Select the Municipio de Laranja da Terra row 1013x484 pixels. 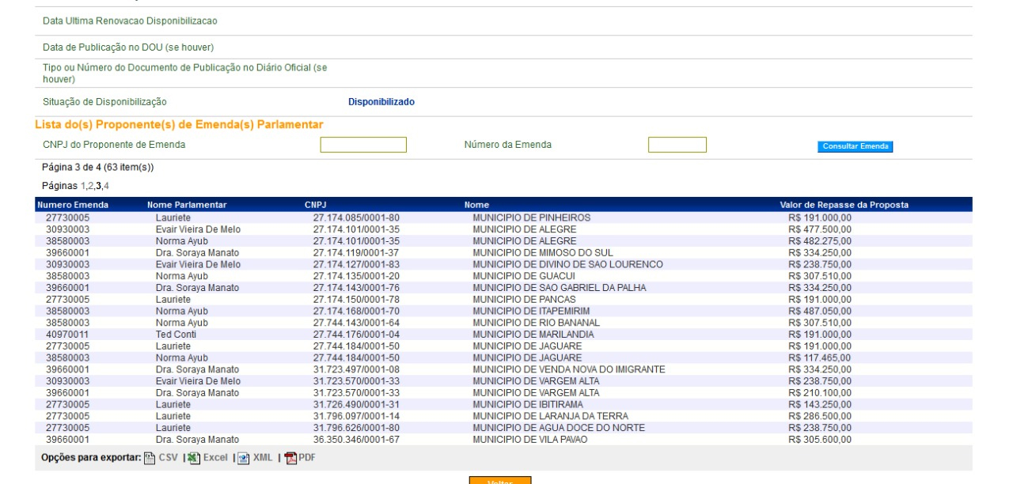click(x=550, y=416)
